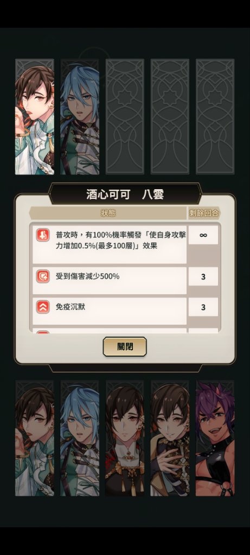Select the dark-haired character with red tassel earring
This screenshot has height=555, width=250.
coord(125,438)
